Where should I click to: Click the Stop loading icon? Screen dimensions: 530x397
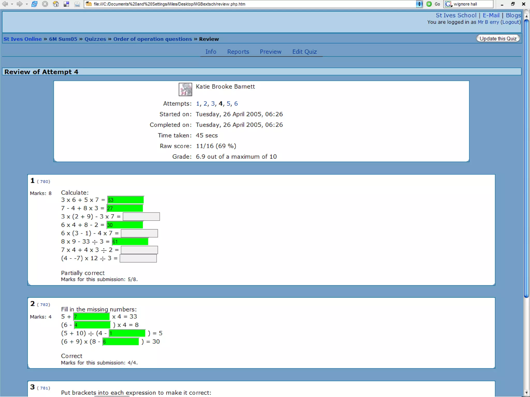[45, 4]
